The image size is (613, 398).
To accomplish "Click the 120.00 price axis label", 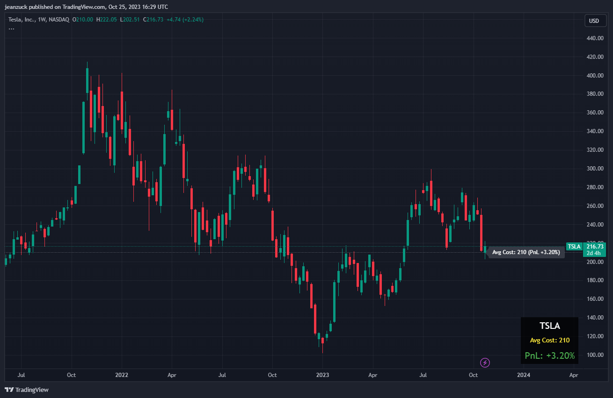I will tap(595, 336).
